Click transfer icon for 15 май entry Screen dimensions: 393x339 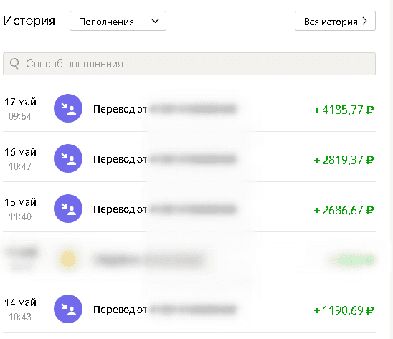[68, 209]
